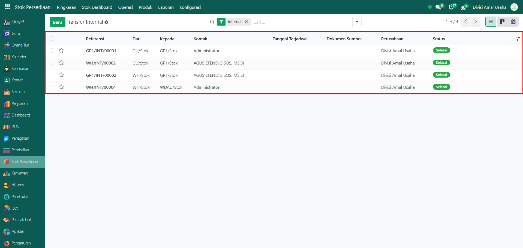
Task: Open the apps grid menu icon
Action: 7,7
